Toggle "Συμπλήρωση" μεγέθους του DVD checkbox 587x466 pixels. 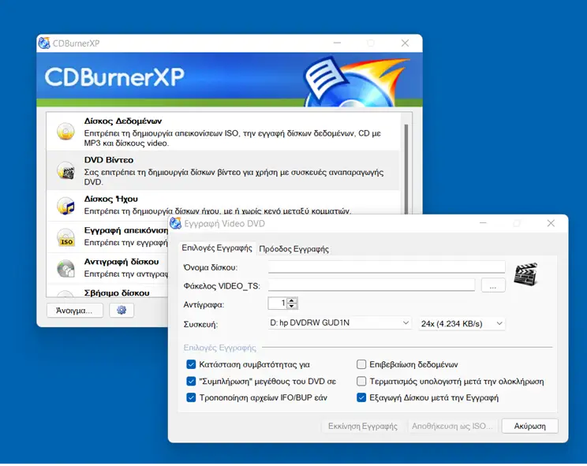191,381
